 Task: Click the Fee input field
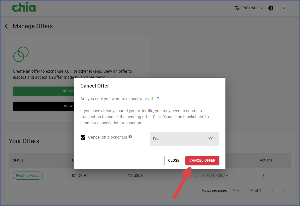click(x=184, y=139)
